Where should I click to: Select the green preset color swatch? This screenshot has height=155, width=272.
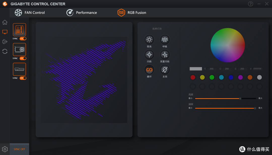tap(212, 77)
